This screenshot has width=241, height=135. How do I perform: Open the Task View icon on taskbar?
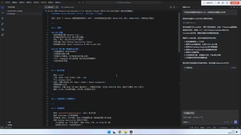tap(114, 132)
